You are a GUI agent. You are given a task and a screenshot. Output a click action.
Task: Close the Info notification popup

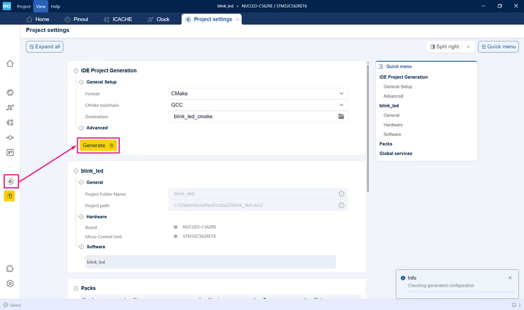510,277
